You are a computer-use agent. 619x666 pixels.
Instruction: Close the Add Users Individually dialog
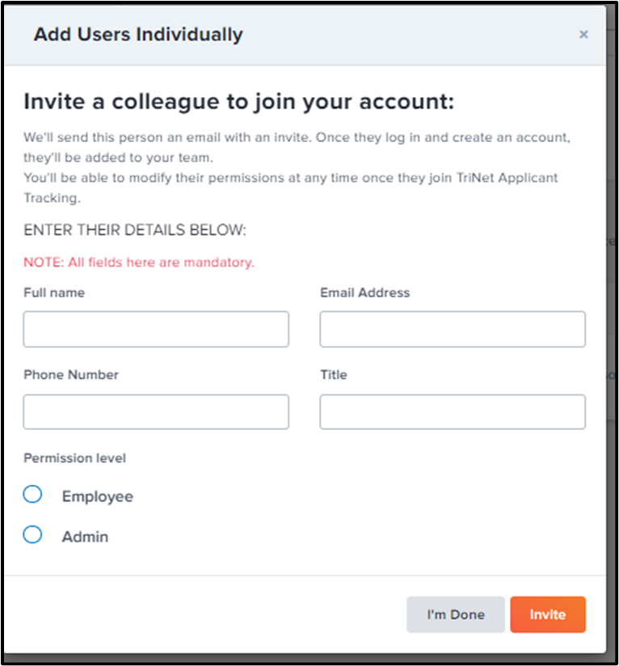pyautogui.click(x=583, y=35)
